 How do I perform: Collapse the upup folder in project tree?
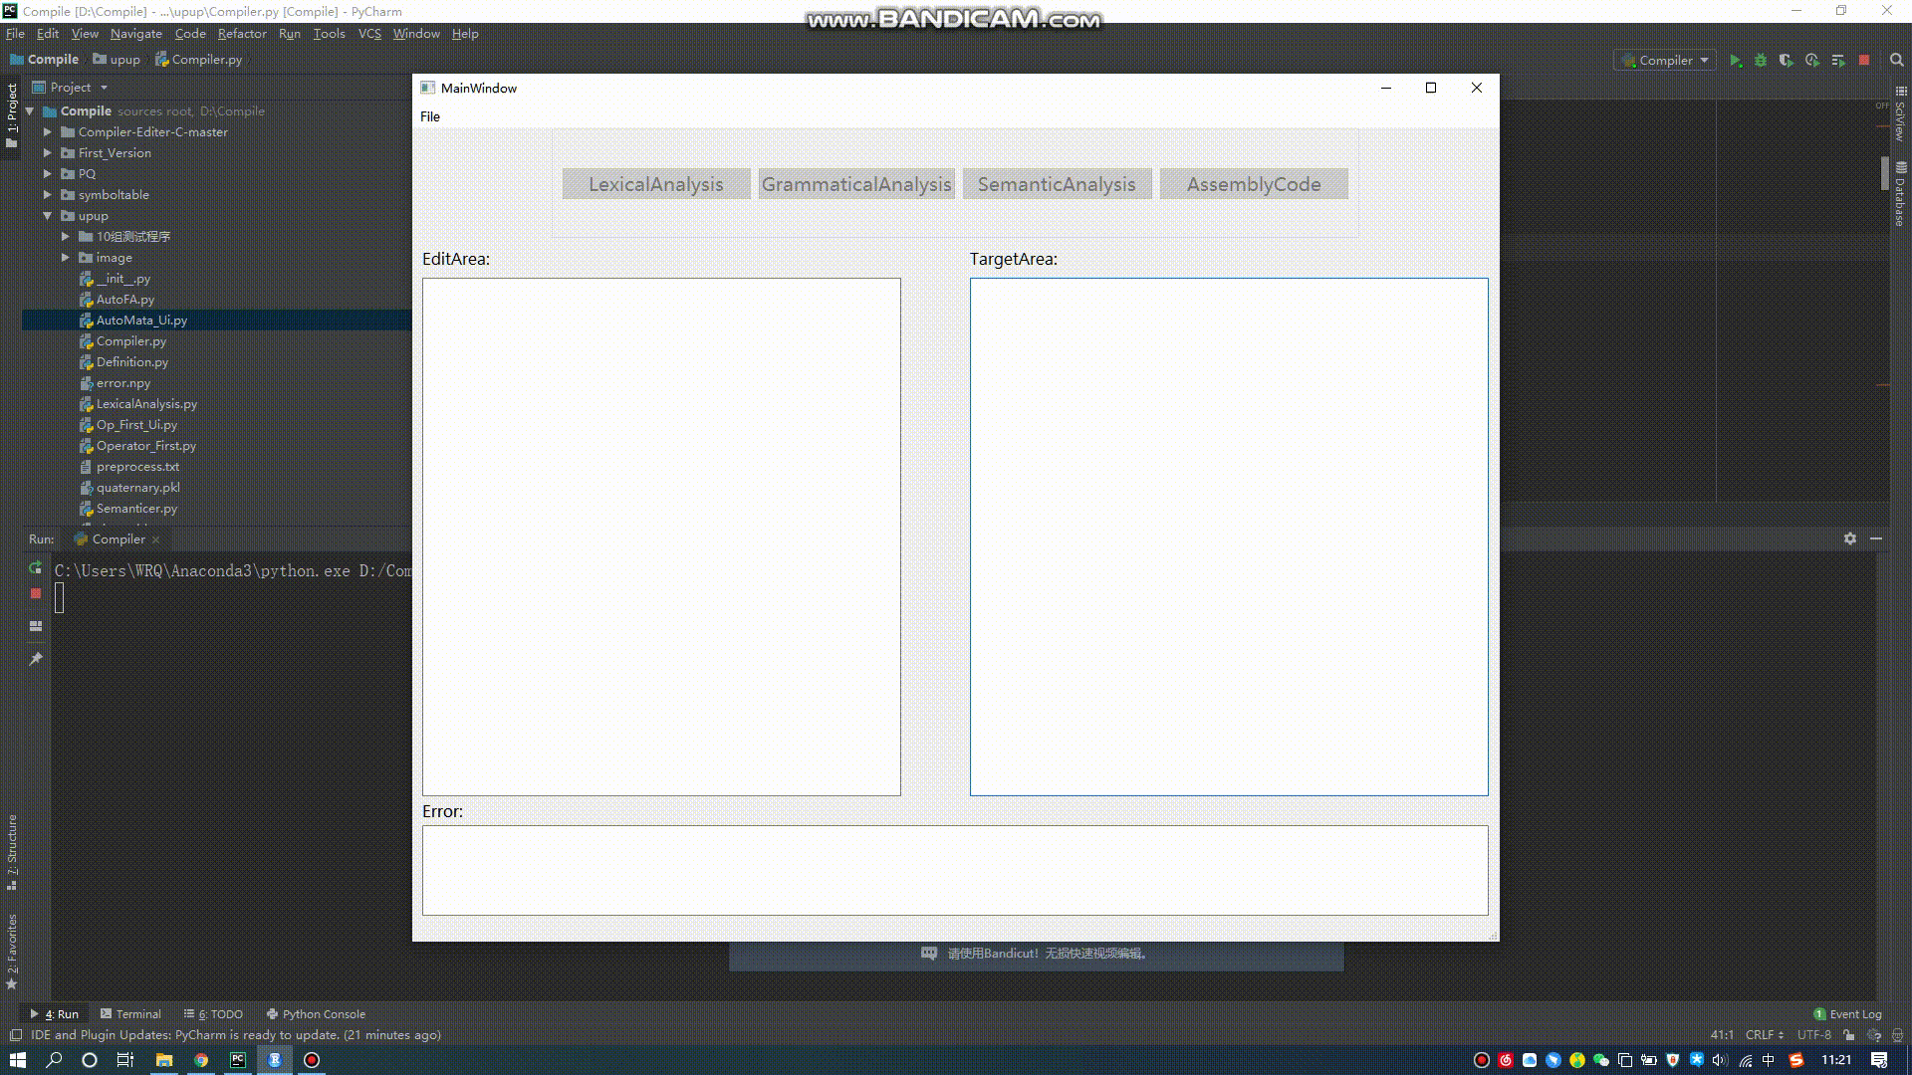(47, 216)
